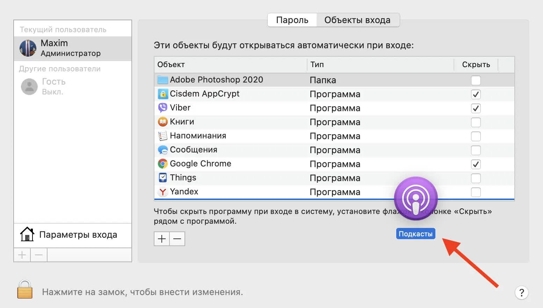Select the Google Chrome icon in list
Viewport: 543px width, 308px height.
click(162, 164)
